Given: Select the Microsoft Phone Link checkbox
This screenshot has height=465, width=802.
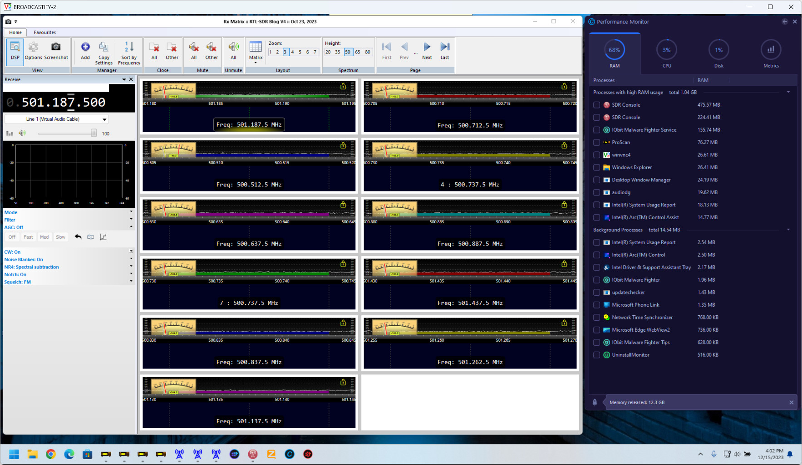Looking at the screenshot, I should [x=597, y=305].
